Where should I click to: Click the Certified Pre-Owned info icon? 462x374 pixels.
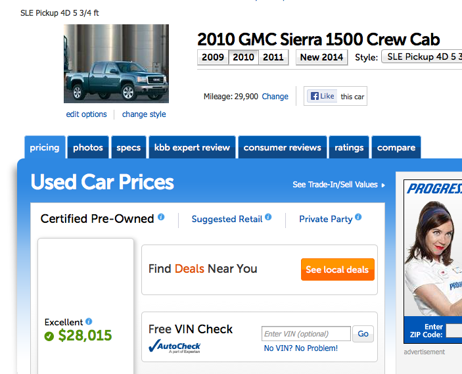[x=161, y=217]
